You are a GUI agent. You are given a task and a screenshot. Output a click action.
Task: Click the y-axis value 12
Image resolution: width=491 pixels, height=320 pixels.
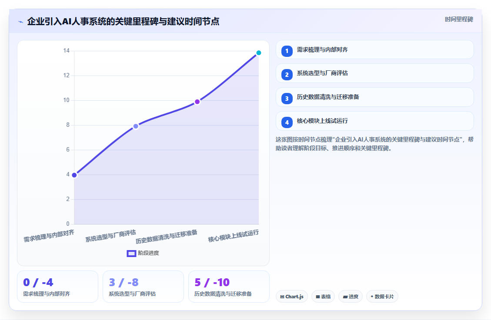point(67,75)
